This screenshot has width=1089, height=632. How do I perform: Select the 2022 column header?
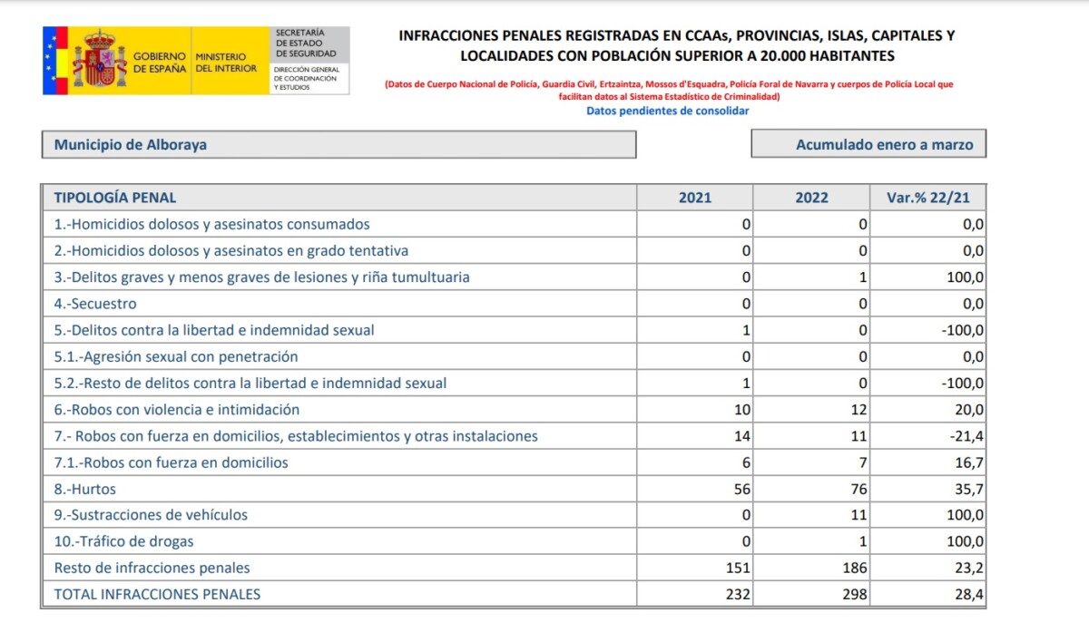coord(809,196)
